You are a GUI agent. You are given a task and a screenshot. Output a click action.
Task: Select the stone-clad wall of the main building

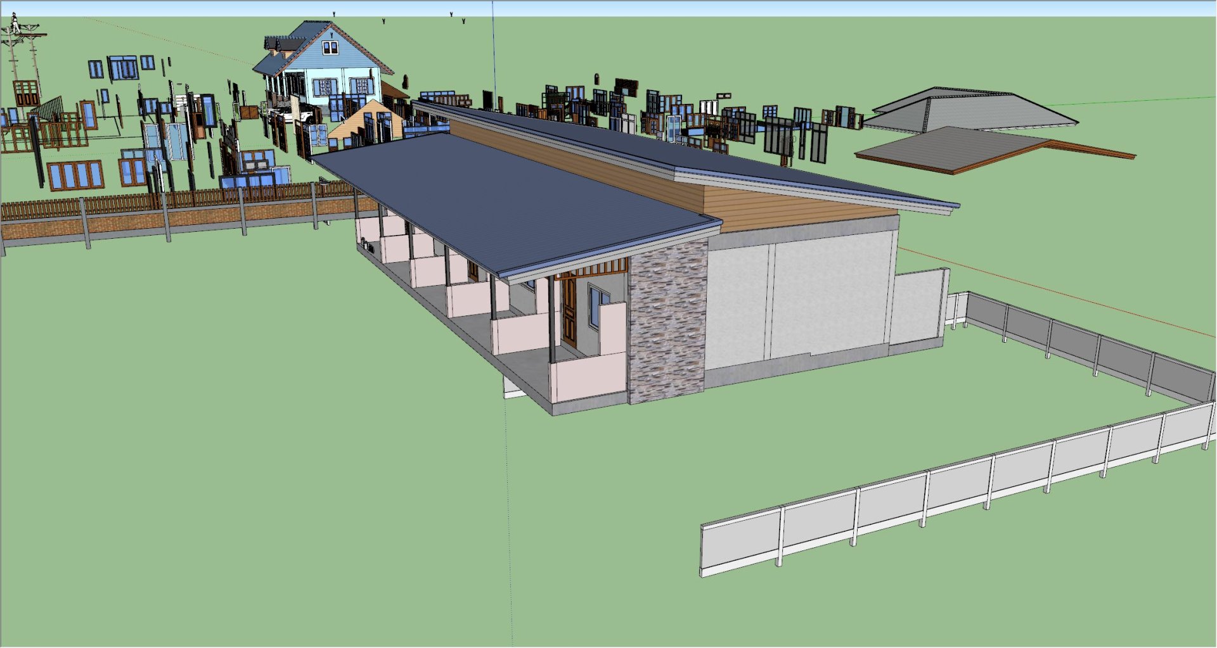coord(667,322)
